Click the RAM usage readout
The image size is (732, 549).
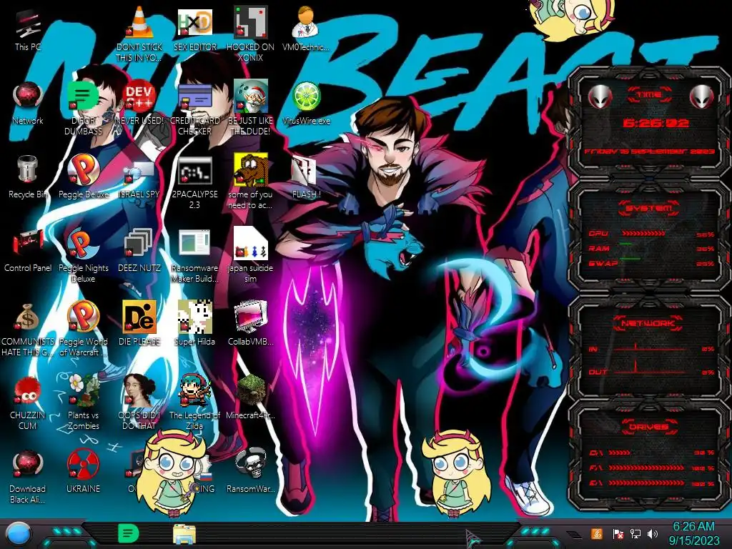705,249
